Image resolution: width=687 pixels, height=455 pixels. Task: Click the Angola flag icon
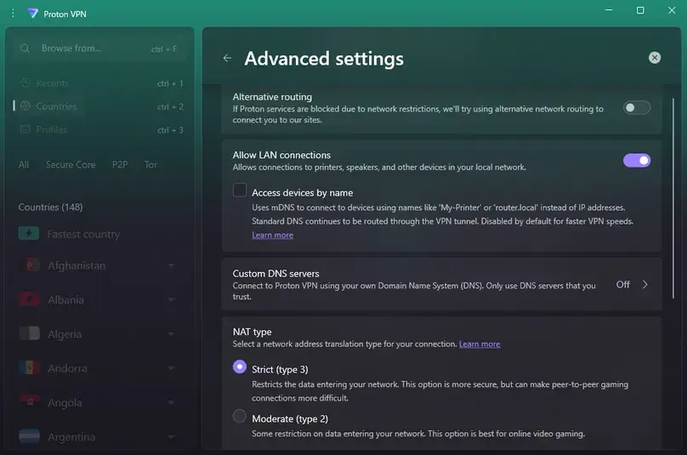click(x=30, y=402)
